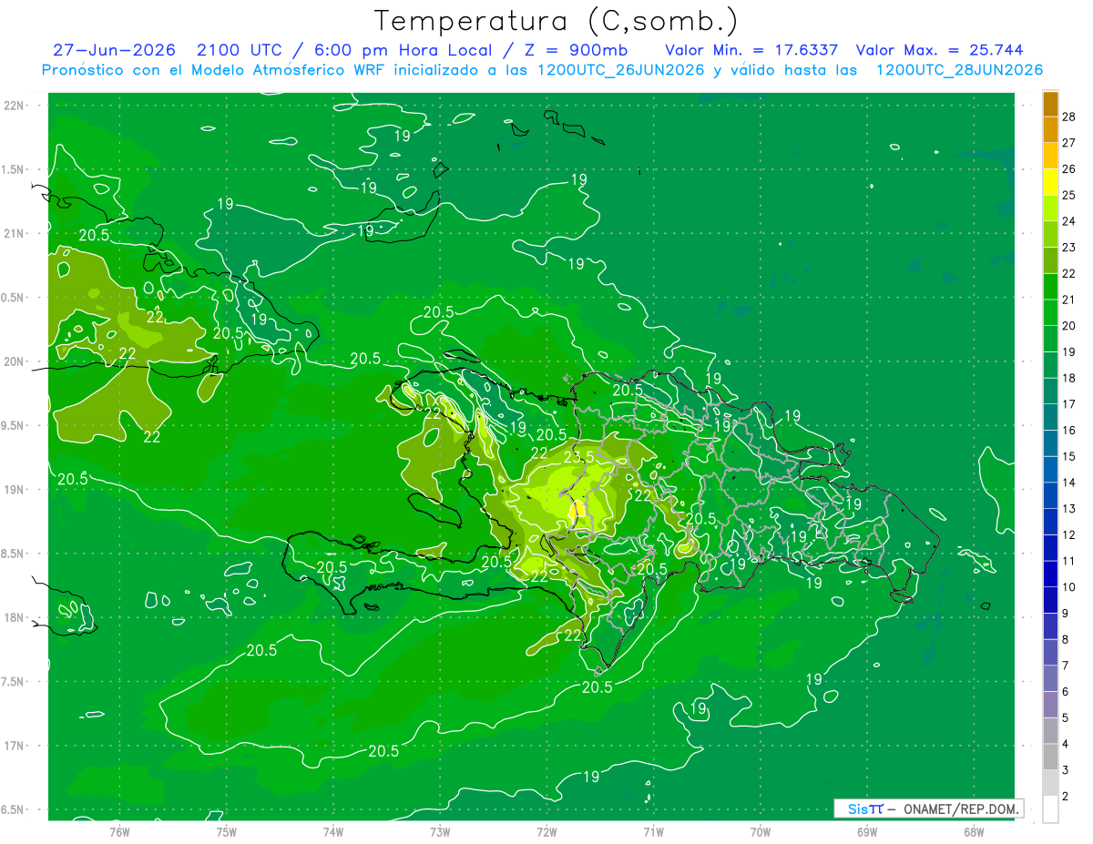Click the "75W" longitude axis label
This screenshot has height=844, width=1093.
point(227,832)
